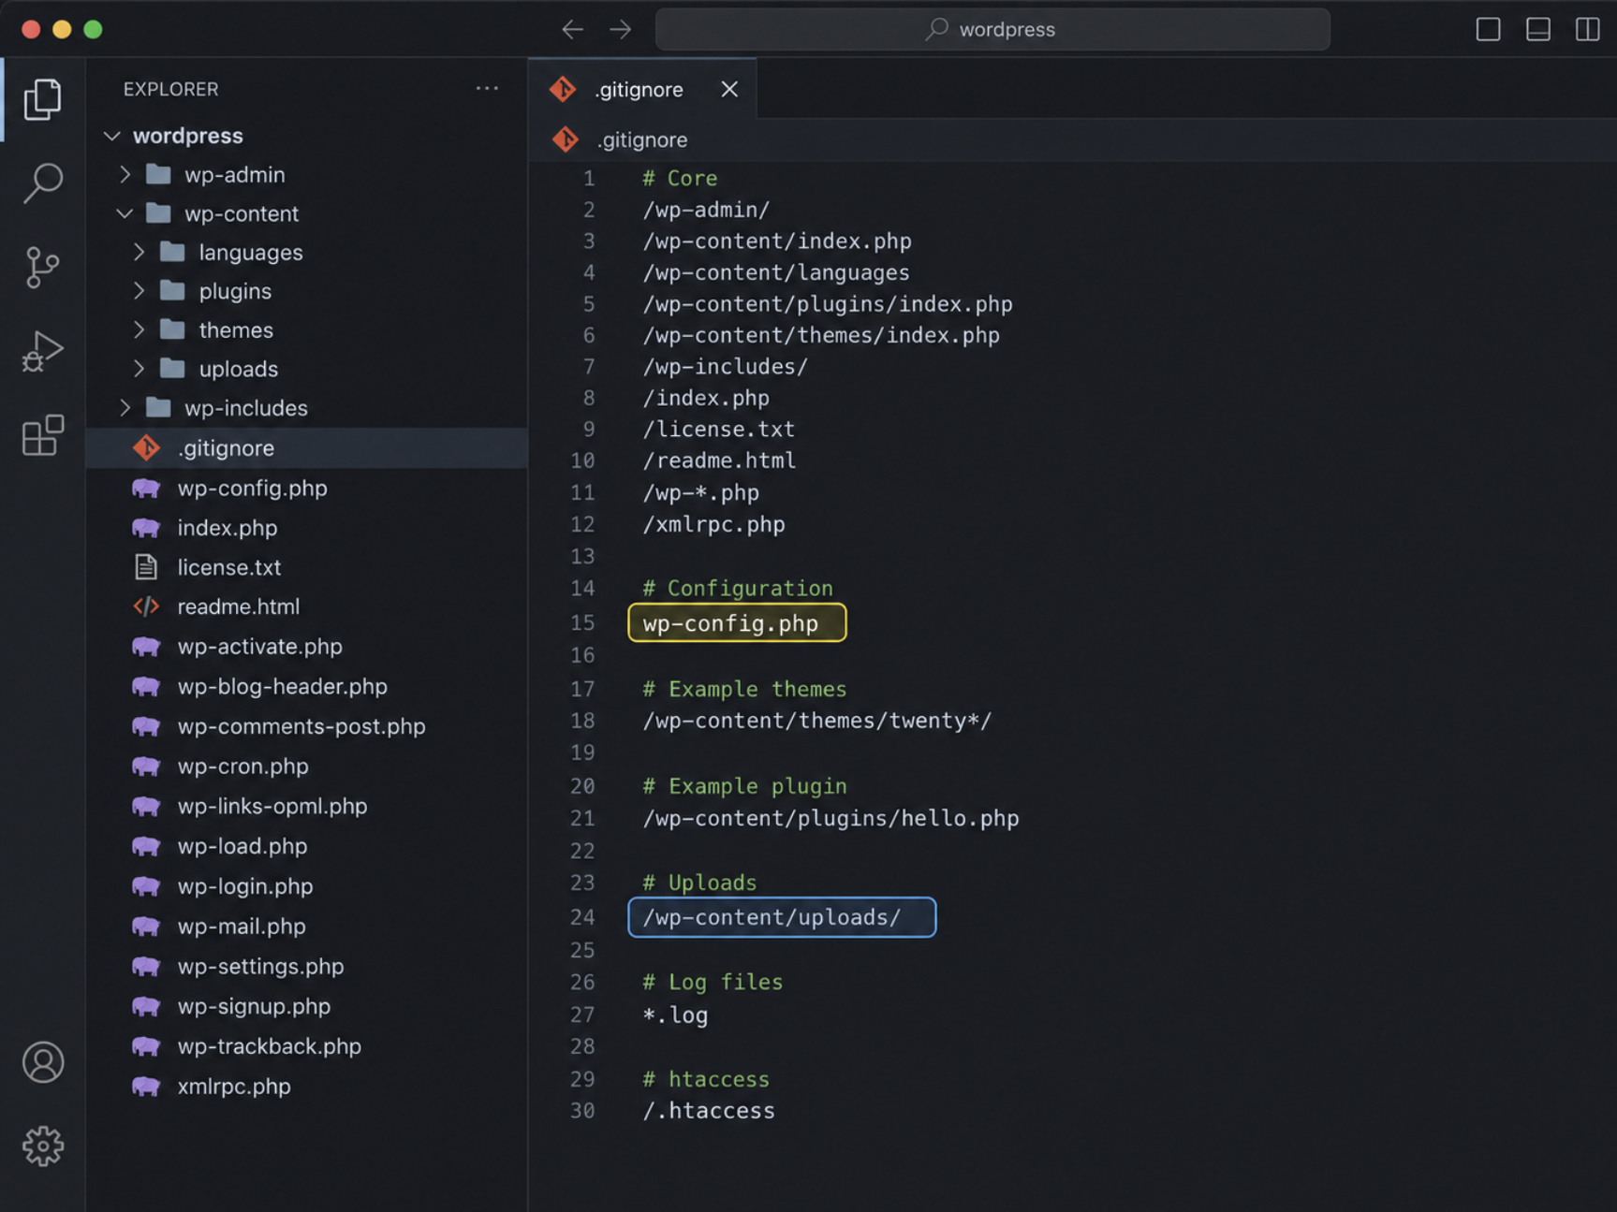This screenshot has height=1212, width=1617.
Task: Select .gitignore in the file tree
Action: [307, 448]
